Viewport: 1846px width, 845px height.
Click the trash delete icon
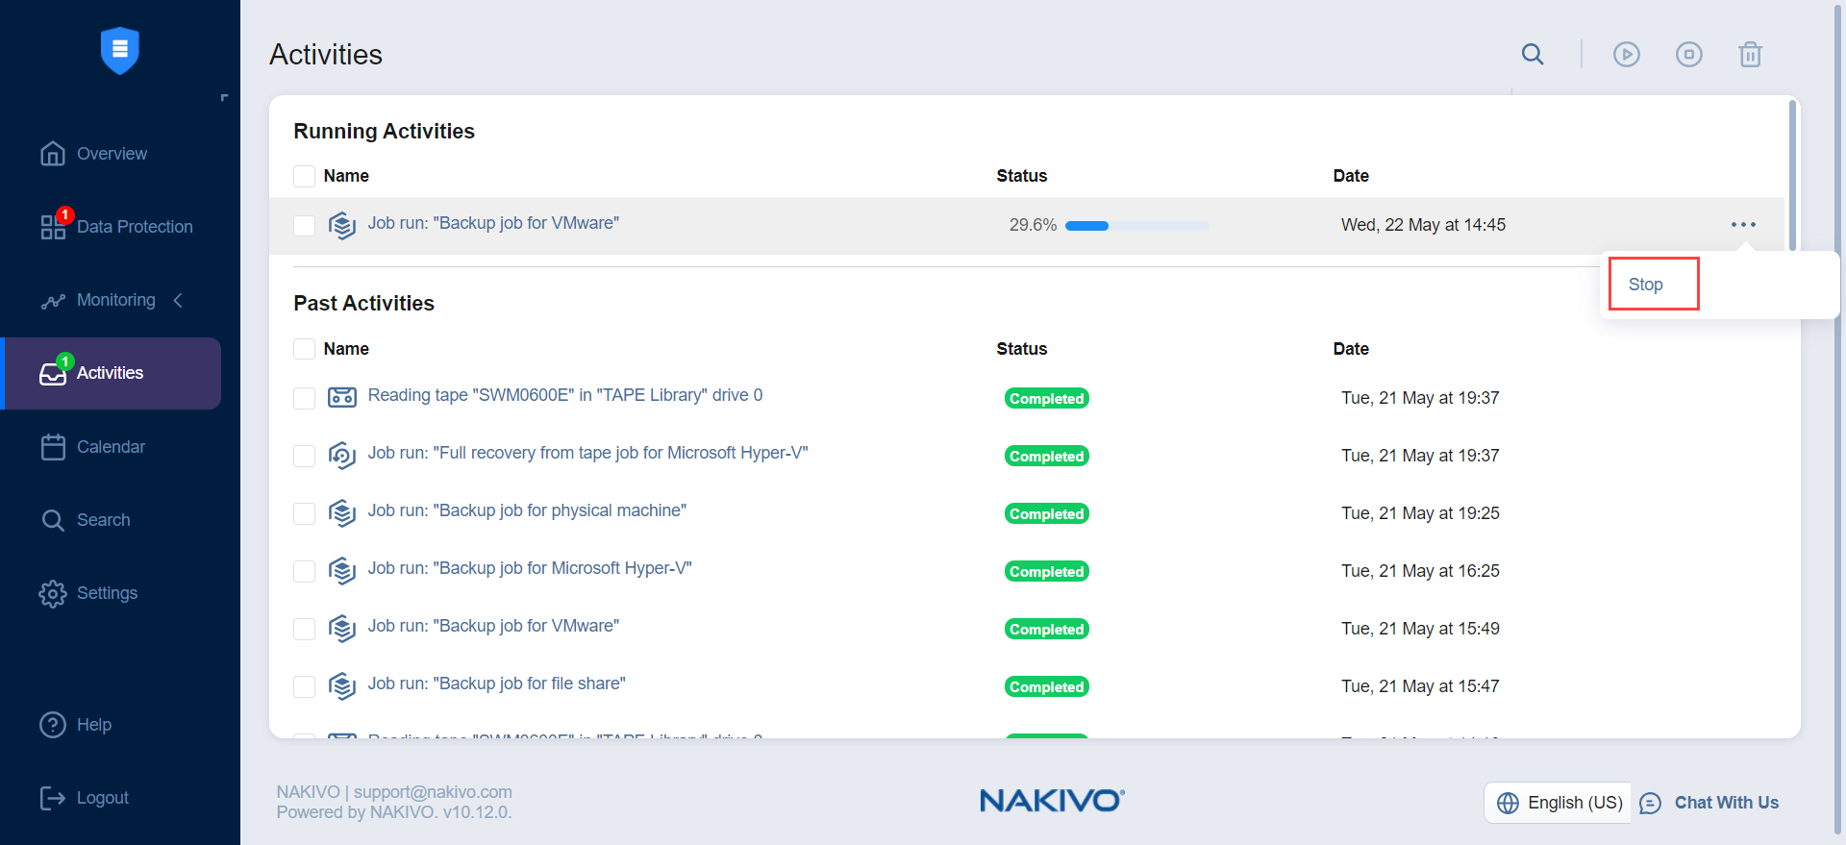click(x=1750, y=55)
